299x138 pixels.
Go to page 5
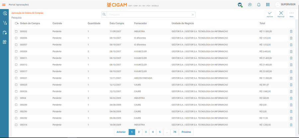(160, 132)
